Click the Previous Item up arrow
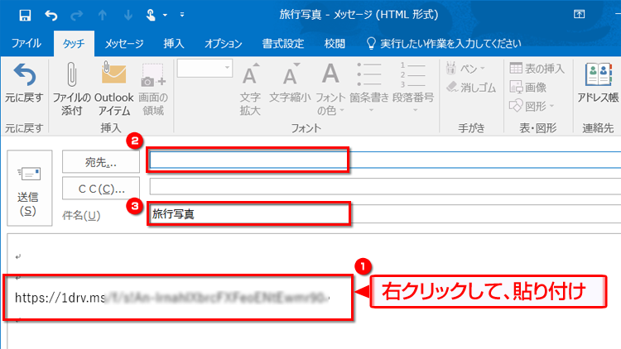Image resolution: width=621 pixels, height=349 pixels. tap(103, 15)
